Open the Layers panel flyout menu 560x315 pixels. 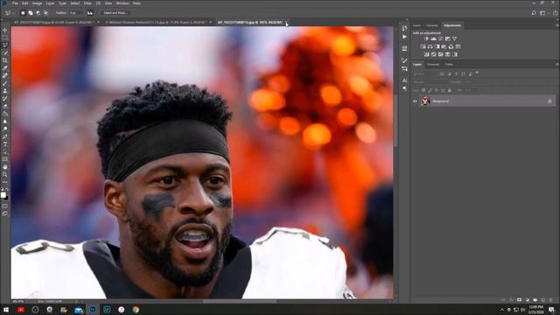[x=556, y=65]
